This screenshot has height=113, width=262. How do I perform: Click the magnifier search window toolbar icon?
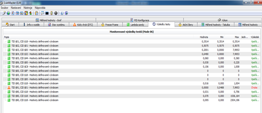(43, 13)
